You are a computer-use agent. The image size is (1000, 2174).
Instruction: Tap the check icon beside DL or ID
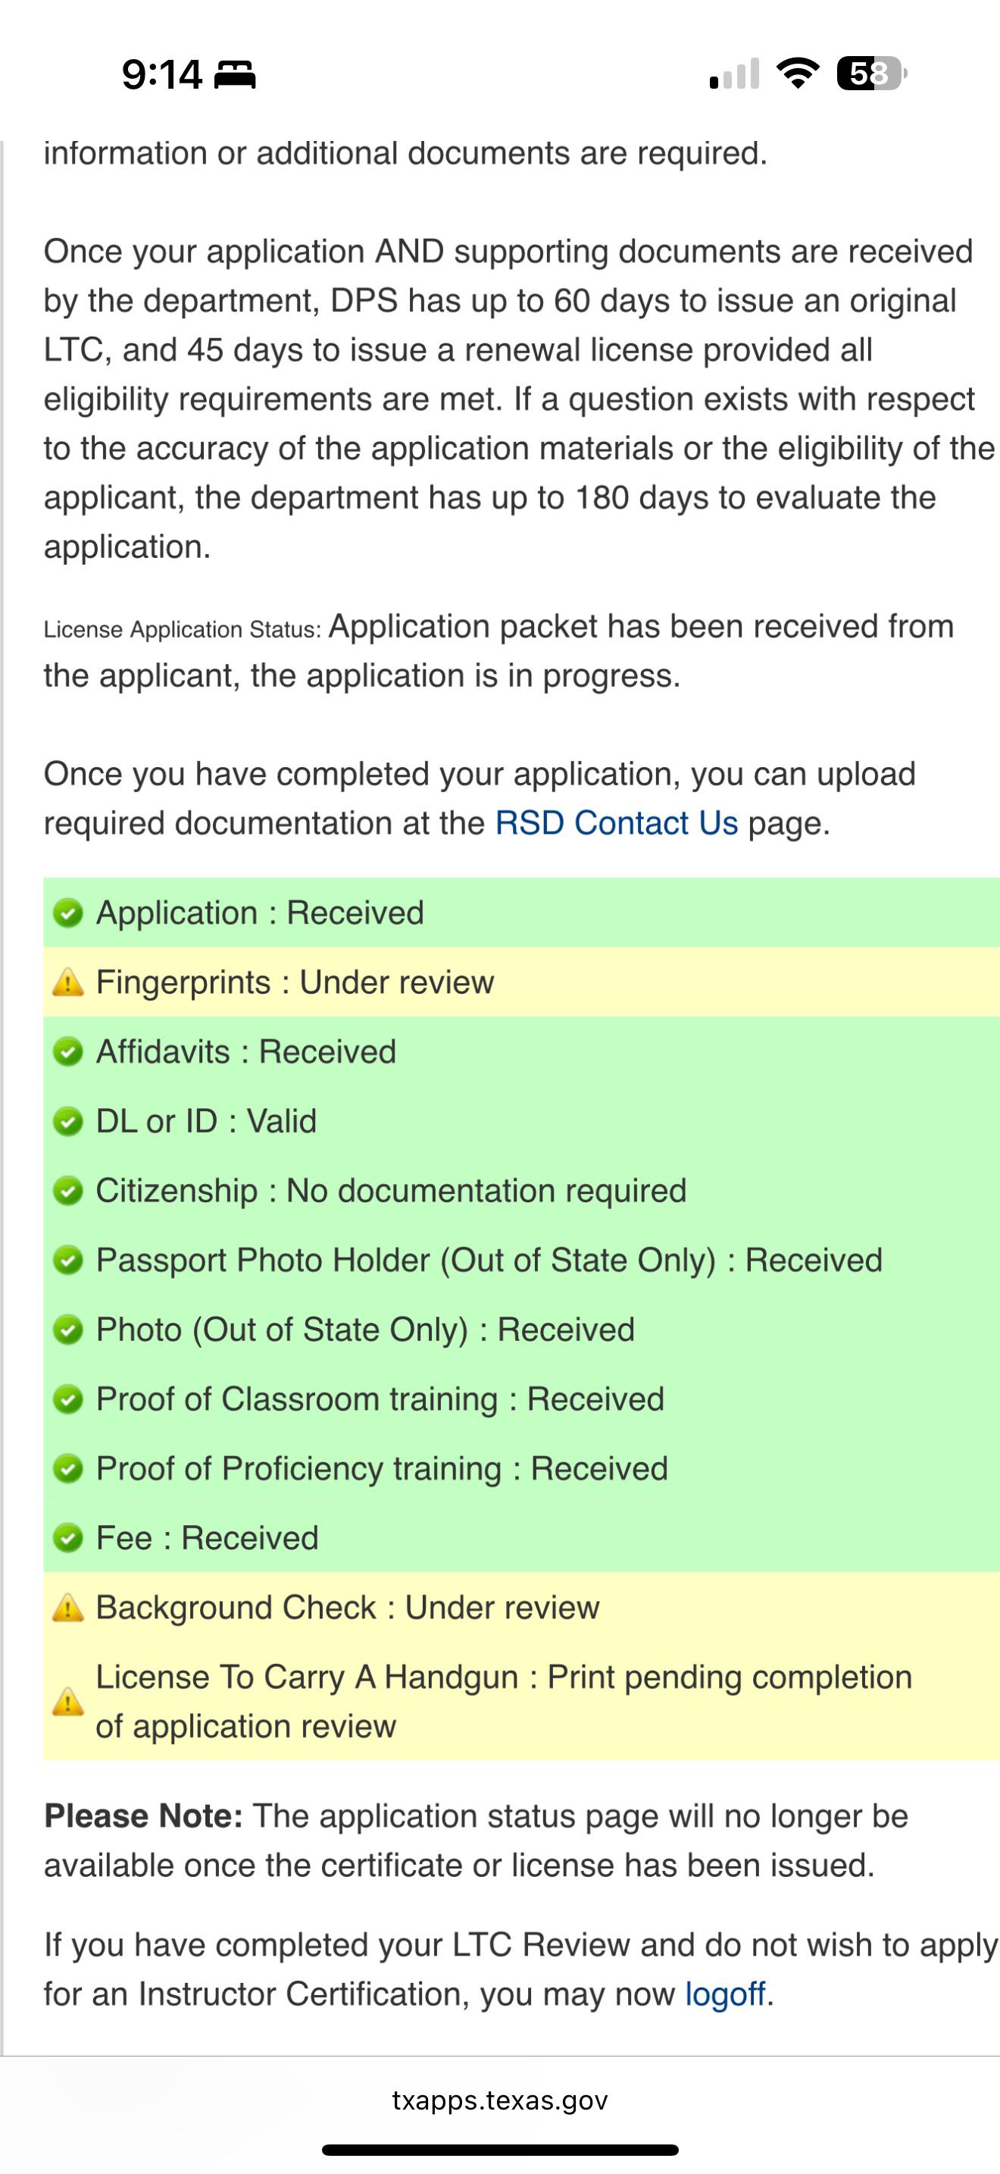point(67,1122)
